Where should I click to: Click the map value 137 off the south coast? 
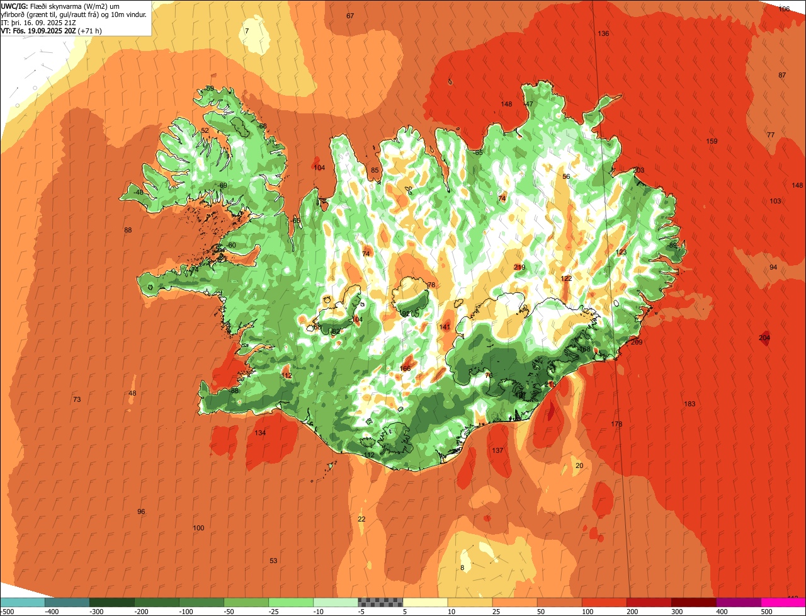[497, 450]
